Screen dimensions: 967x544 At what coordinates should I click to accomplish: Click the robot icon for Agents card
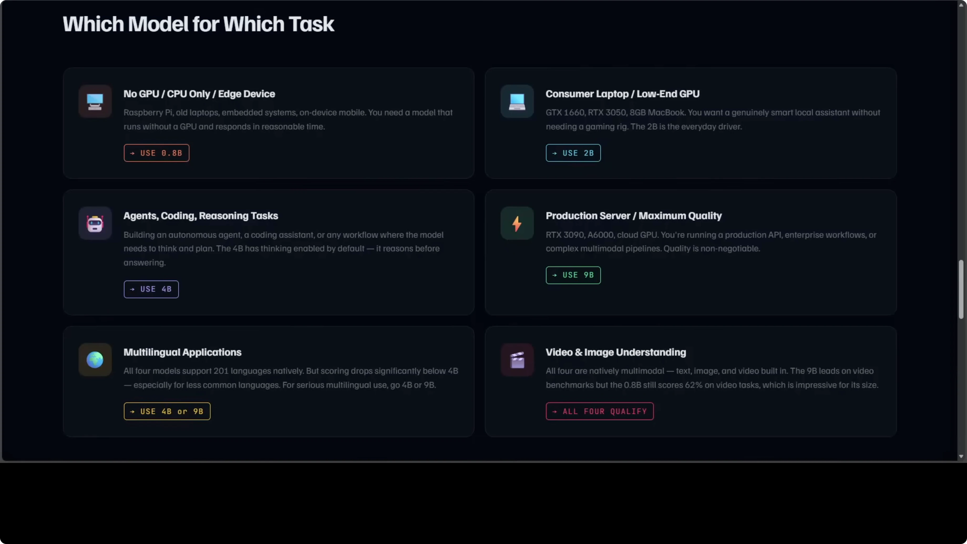(95, 223)
